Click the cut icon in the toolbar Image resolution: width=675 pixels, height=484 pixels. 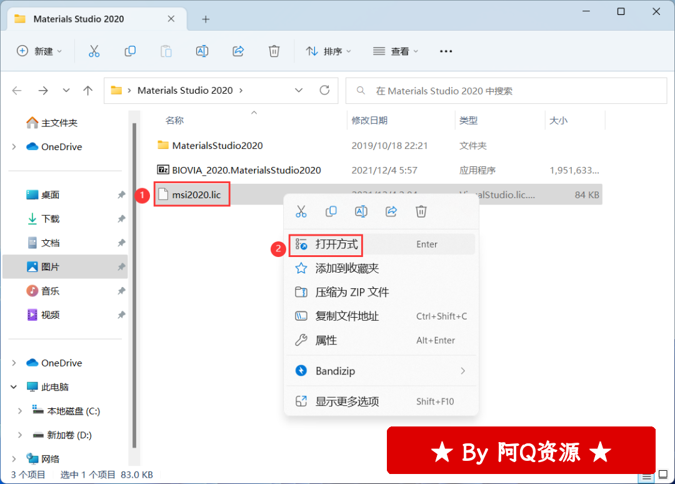click(94, 51)
